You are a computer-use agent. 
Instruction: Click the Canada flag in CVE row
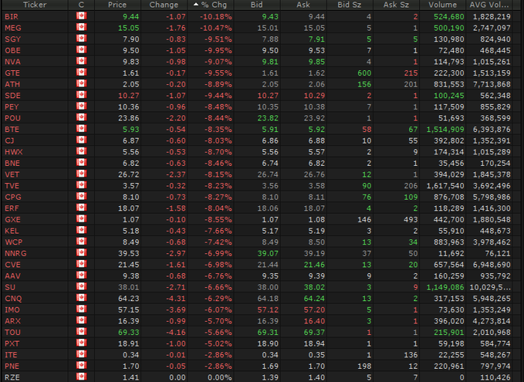[81, 264]
